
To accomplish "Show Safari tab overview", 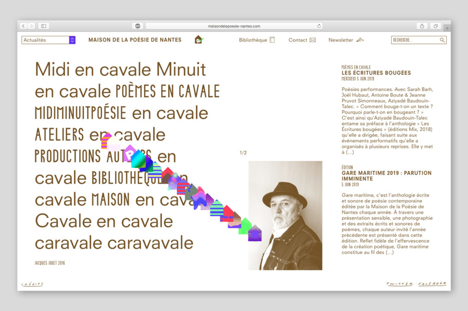I will [x=435, y=26].
